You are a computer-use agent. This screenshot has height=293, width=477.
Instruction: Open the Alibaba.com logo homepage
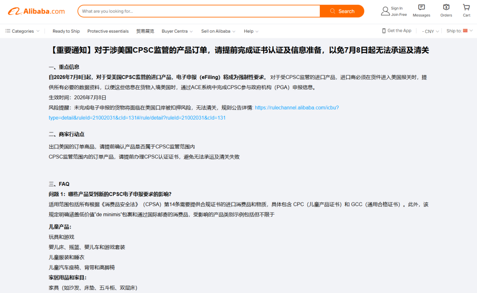[36, 11]
